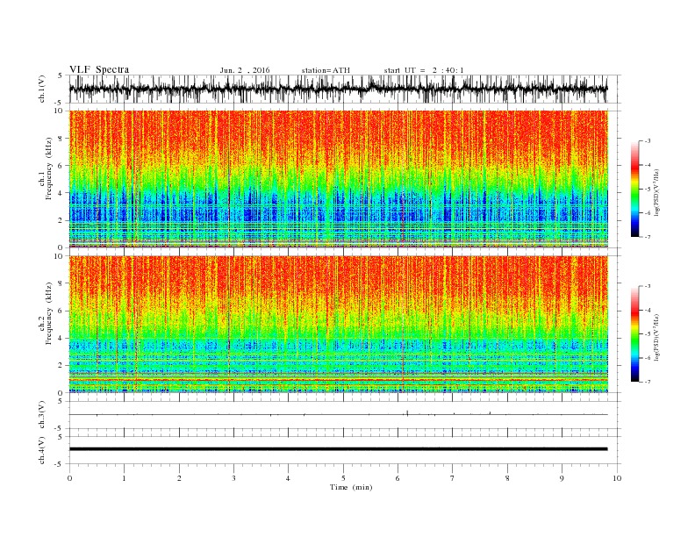Viewport: 695px width, 537px height.
Task: Click the ch.2 spectrogram color scale bar
Action: click(634, 333)
